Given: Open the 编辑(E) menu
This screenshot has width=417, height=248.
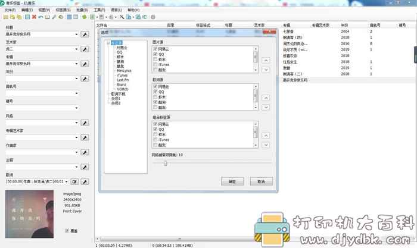Looking at the screenshot, I should click(27, 10).
